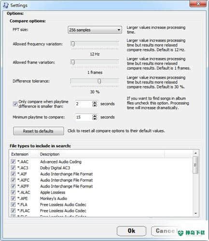Increase playtime difference with up arrow

[x=95, y=102]
